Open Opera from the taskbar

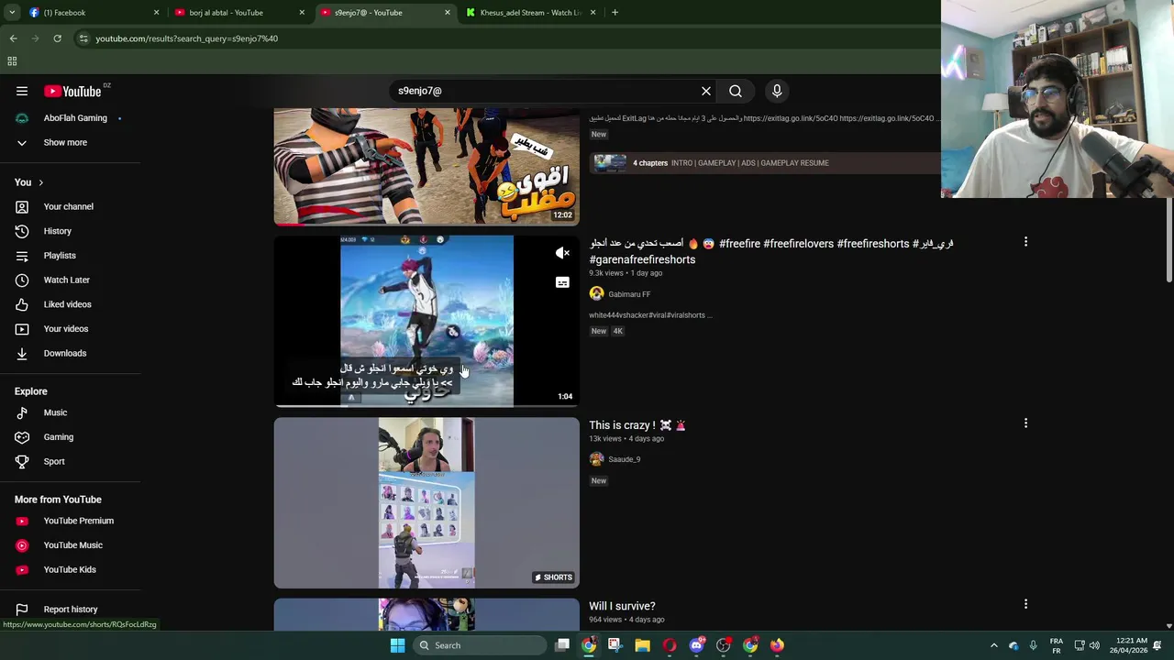(x=670, y=645)
